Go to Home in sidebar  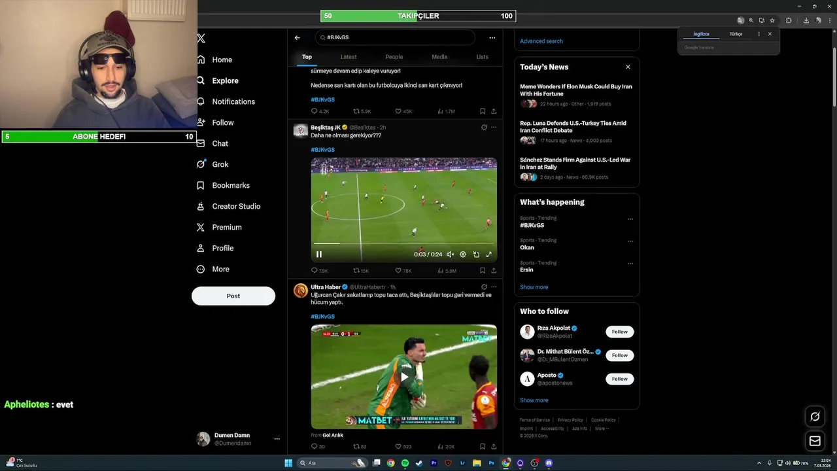click(214, 60)
